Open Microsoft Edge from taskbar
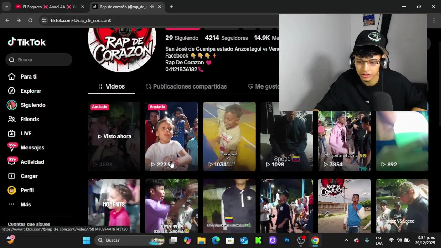Screen dimensions: 441x248 click(216, 240)
